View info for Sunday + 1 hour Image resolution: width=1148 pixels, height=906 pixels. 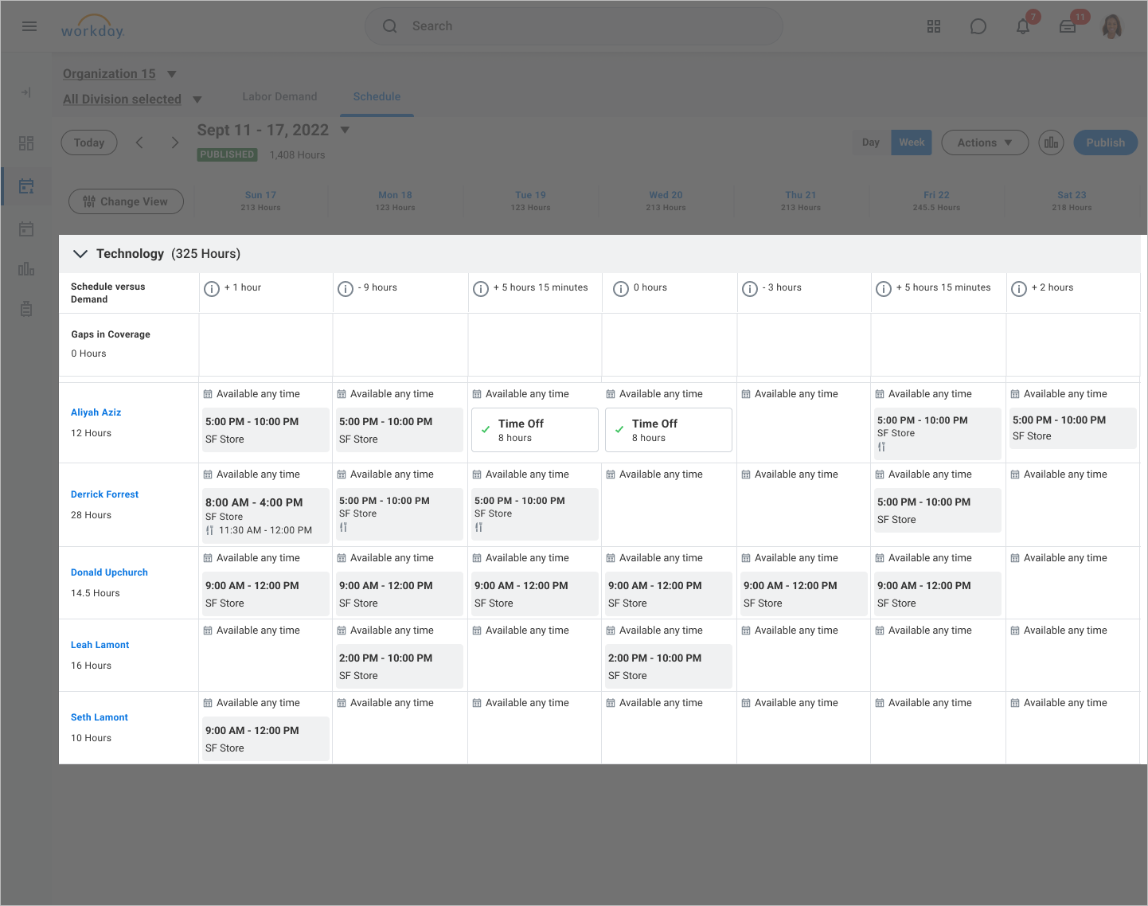(212, 289)
